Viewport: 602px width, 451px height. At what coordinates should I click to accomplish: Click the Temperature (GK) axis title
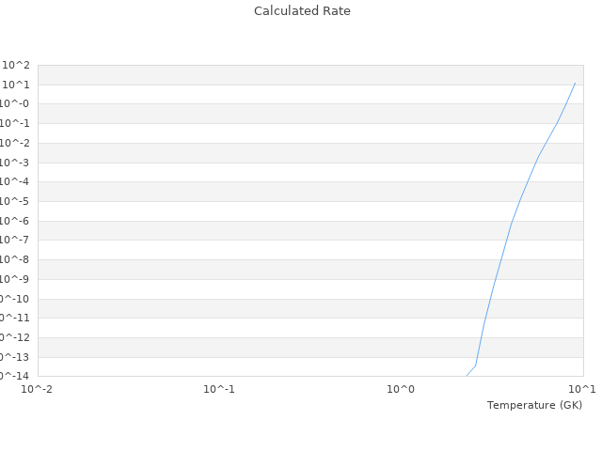[534, 405]
